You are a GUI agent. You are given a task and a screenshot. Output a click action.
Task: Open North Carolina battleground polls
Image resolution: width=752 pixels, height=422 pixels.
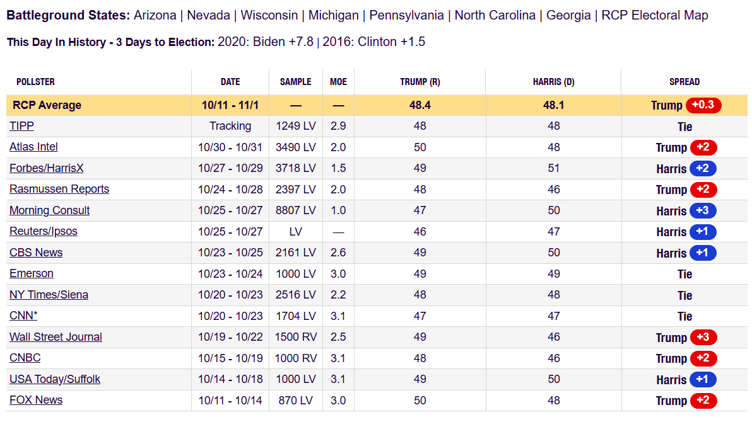pyautogui.click(x=495, y=15)
